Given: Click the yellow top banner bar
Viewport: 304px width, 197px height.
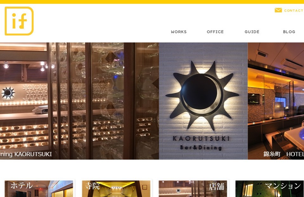Looking at the screenshot, I should coord(152,2).
